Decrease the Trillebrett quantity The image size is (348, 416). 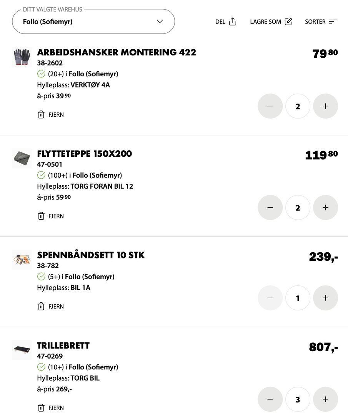270,399
